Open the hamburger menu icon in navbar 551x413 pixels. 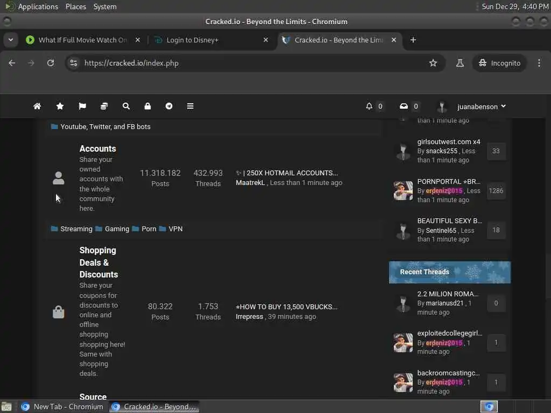(x=190, y=106)
